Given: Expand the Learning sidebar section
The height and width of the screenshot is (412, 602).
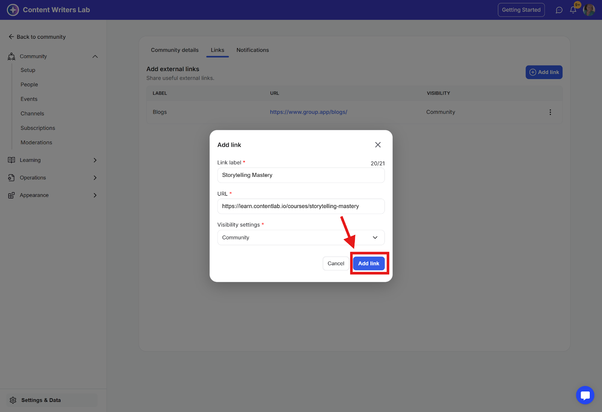Looking at the screenshot, I should [95, 160].
